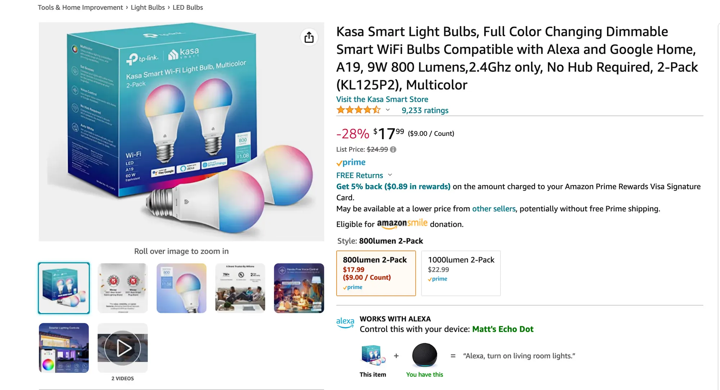Expand the FREE Returns chevron
Screen dimensions: 720x390
390,175
